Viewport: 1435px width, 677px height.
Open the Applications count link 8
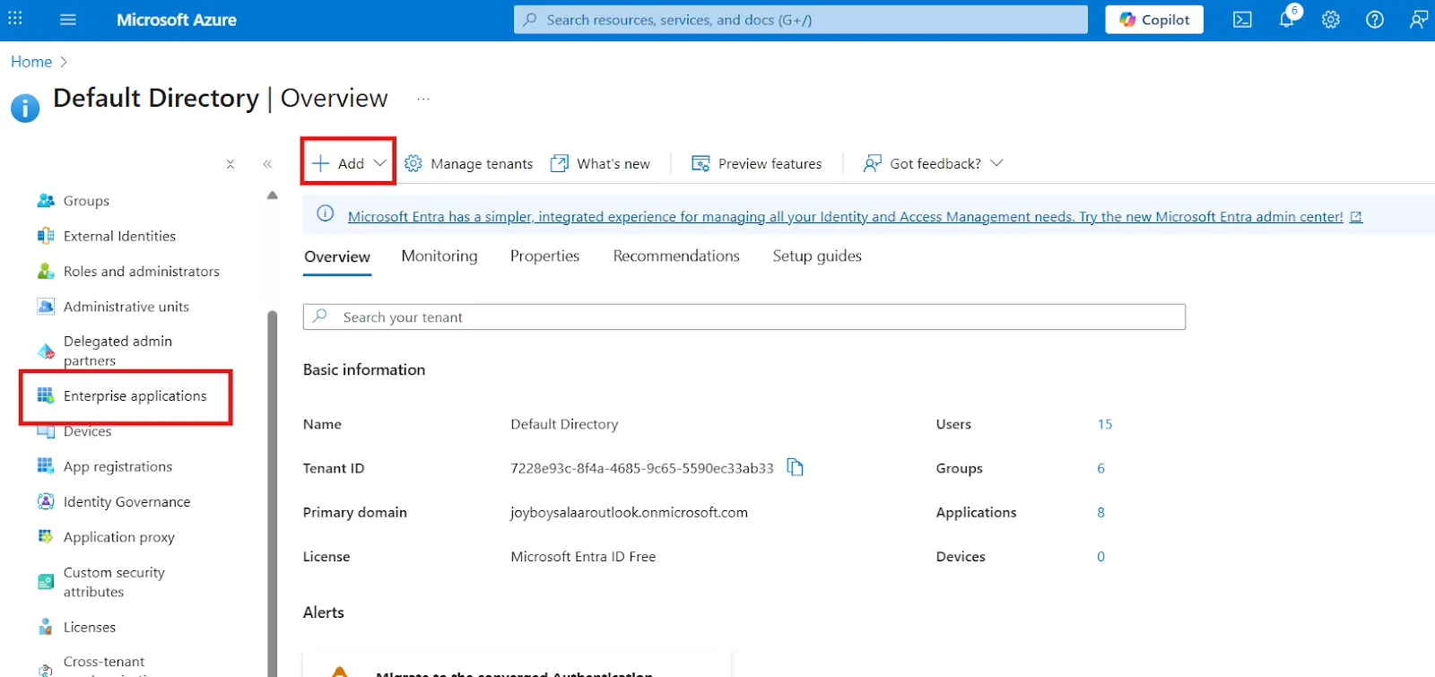tap(1100, 512)
